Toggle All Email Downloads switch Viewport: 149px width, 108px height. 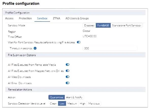(68, 83)
